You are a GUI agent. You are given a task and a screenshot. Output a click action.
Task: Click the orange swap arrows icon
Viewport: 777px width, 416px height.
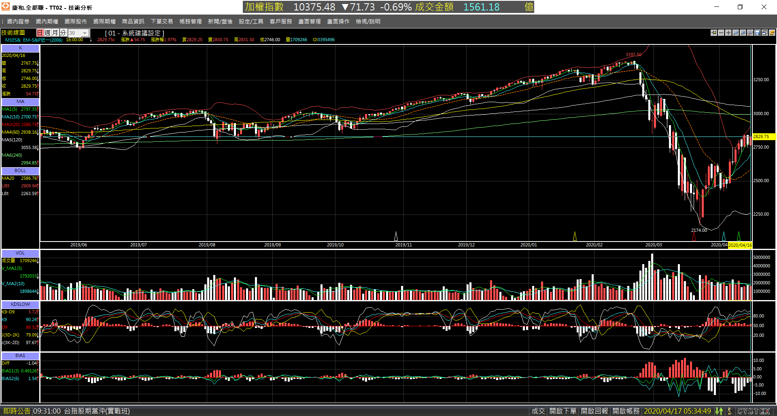click(772, 33)
